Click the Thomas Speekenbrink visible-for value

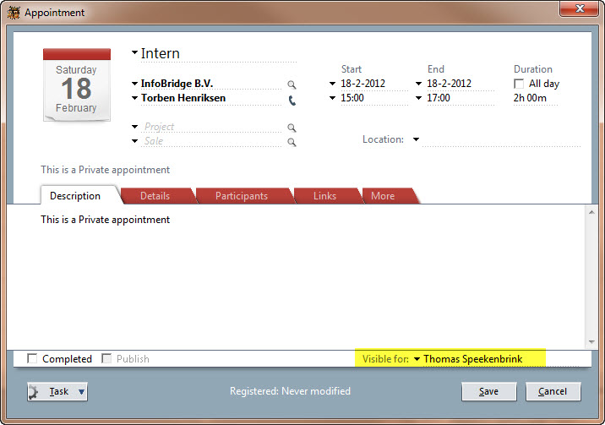(x=472, y=359)
